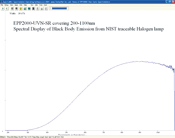Screen dimensions: 175x138
Task: Click the last toolbar icon before the progress bar
Action: pos(46,9)
